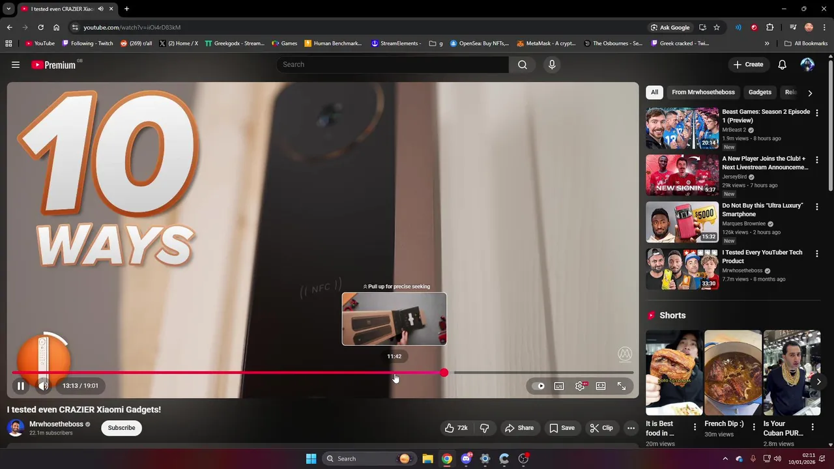Open options for French Dip short

pyautogui.click(x=754, y=427)
